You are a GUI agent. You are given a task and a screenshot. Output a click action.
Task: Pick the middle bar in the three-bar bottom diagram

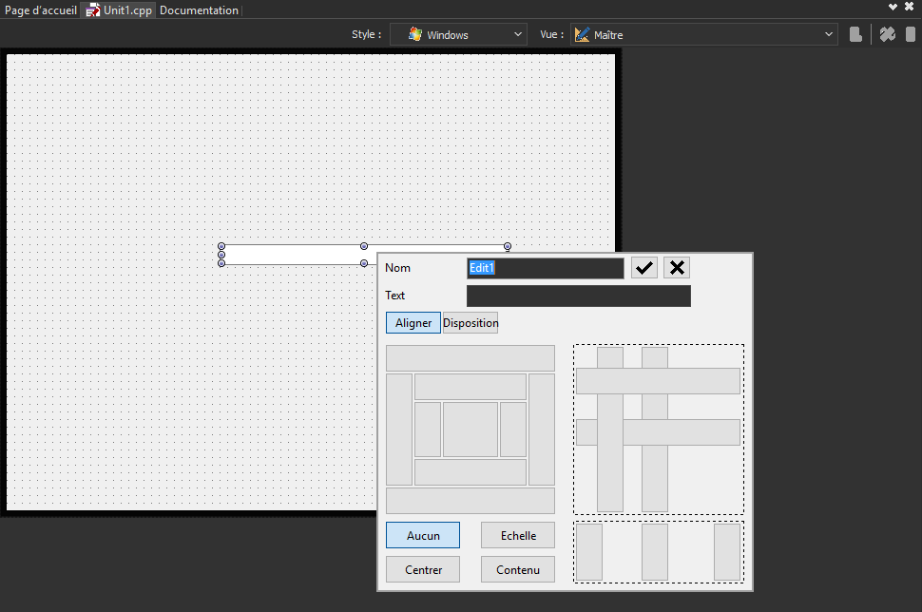click(x=655, y=552)
